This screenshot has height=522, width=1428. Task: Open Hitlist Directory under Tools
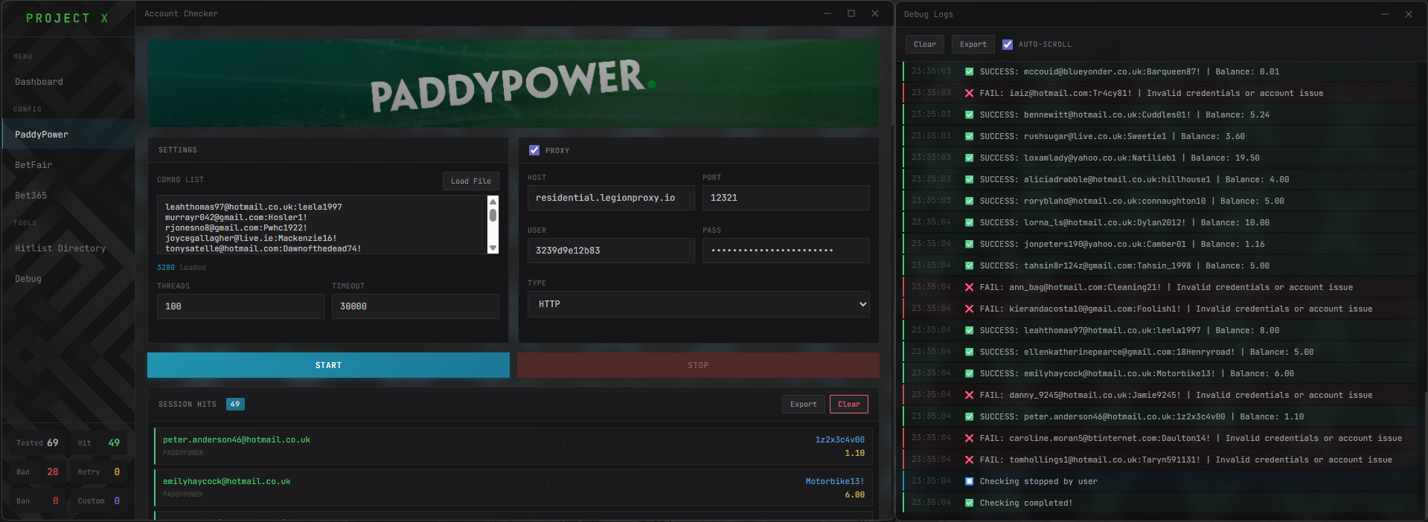coord(60,248)
